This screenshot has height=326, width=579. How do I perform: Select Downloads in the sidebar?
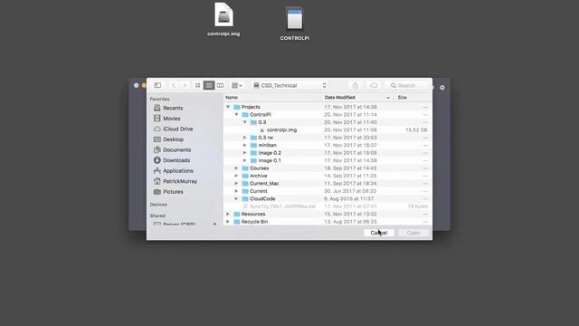coord(176,160)
